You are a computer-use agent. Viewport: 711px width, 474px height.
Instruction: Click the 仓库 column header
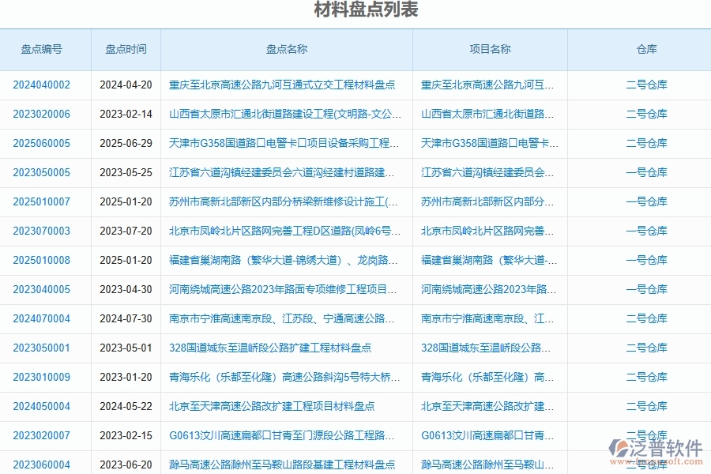[x=638, y=49]
